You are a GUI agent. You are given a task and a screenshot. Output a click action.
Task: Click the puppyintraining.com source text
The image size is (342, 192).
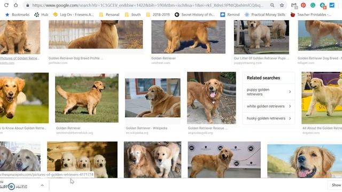248,63
